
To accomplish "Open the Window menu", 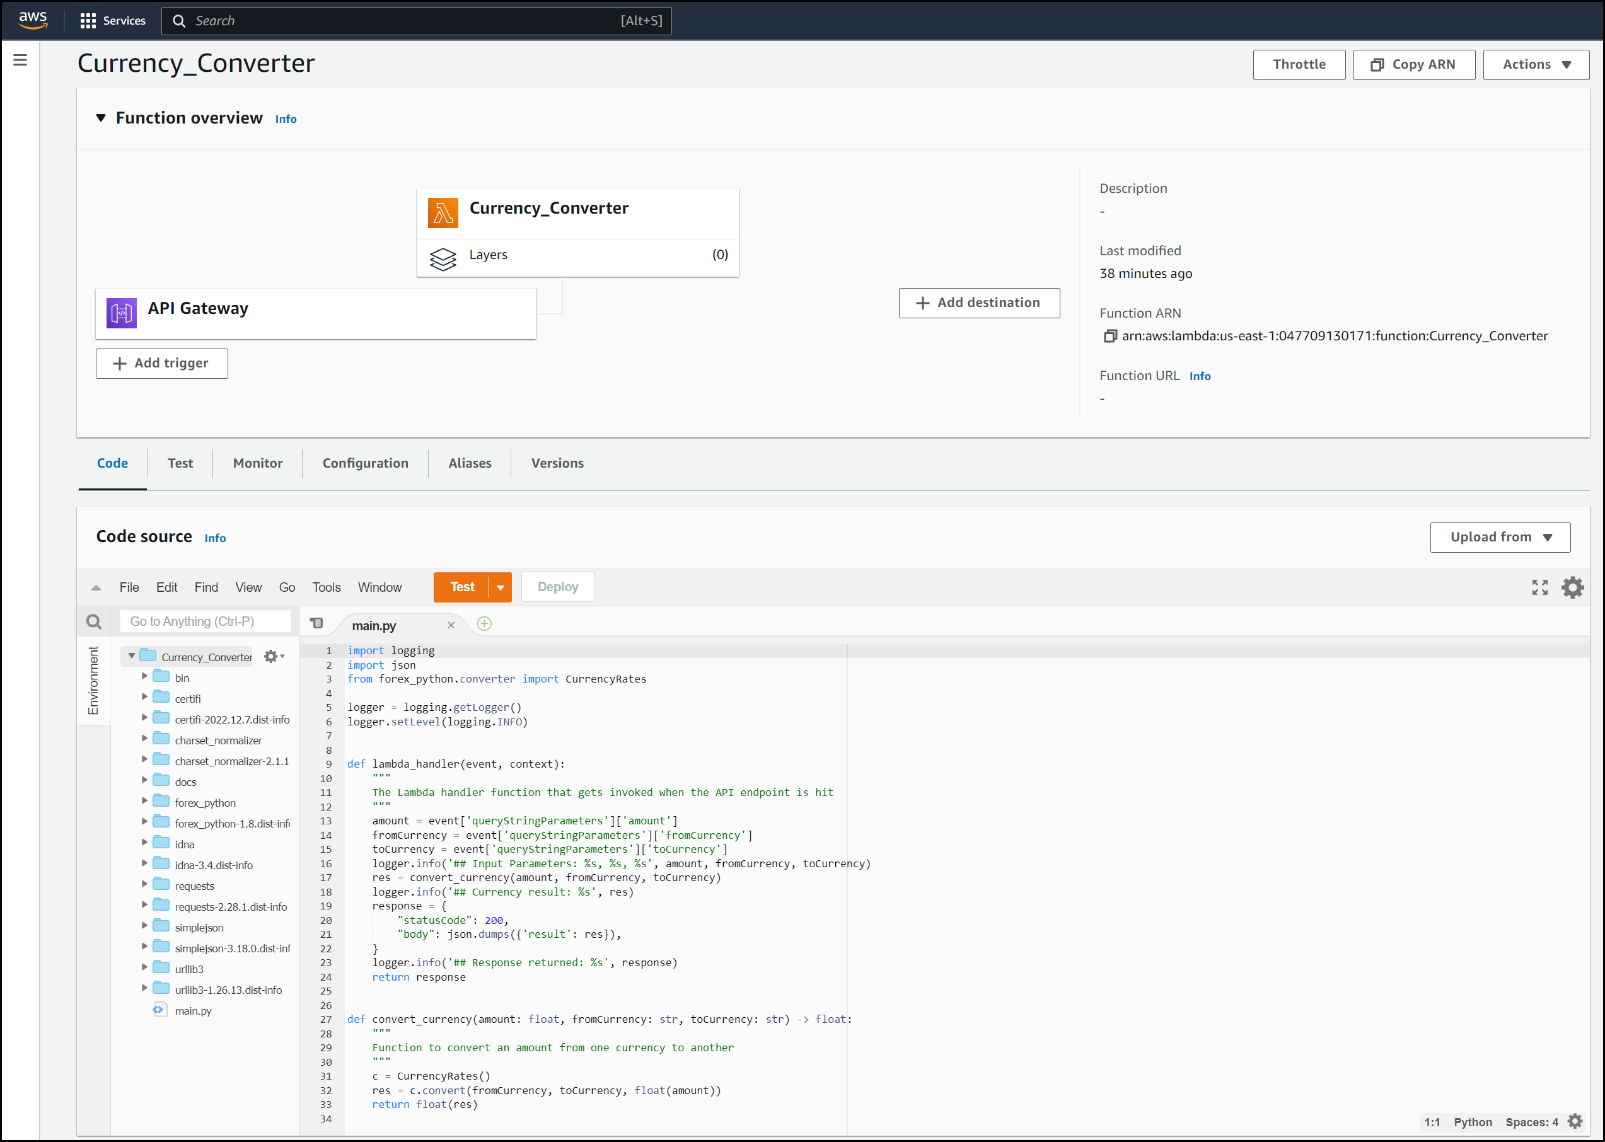I will tap(380, 587).
